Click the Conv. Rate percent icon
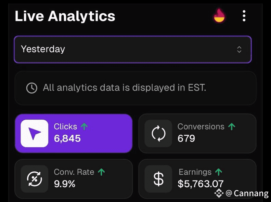The image size is (271, 202). pos(35,179)
